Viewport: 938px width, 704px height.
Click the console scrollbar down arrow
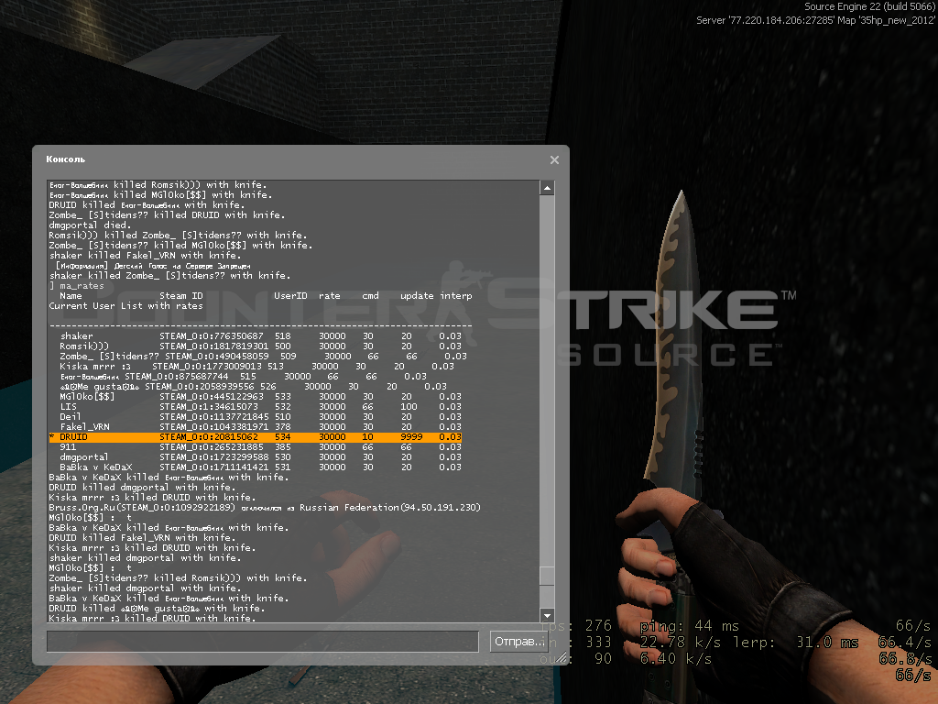pyautogui.click(x=547, y=615)
